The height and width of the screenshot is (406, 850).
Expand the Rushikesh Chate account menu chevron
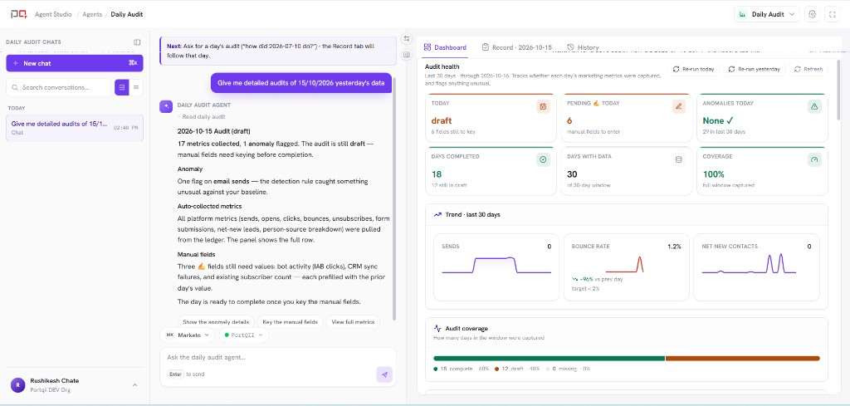(x=135, y=385)
